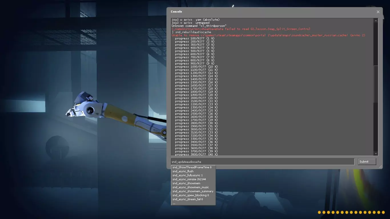Select snd_ShowThreadFrameTime 0 from autocomplete list
Image resolution: width=390 pixels, height=219 pixels.
192,167
